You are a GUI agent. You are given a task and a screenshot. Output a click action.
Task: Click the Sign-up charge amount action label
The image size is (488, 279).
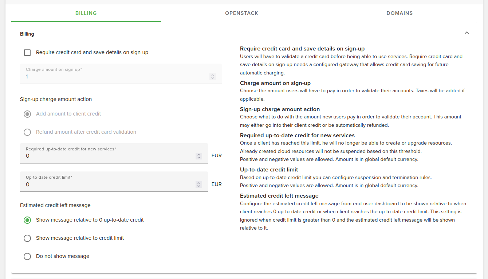coord(56,99)
